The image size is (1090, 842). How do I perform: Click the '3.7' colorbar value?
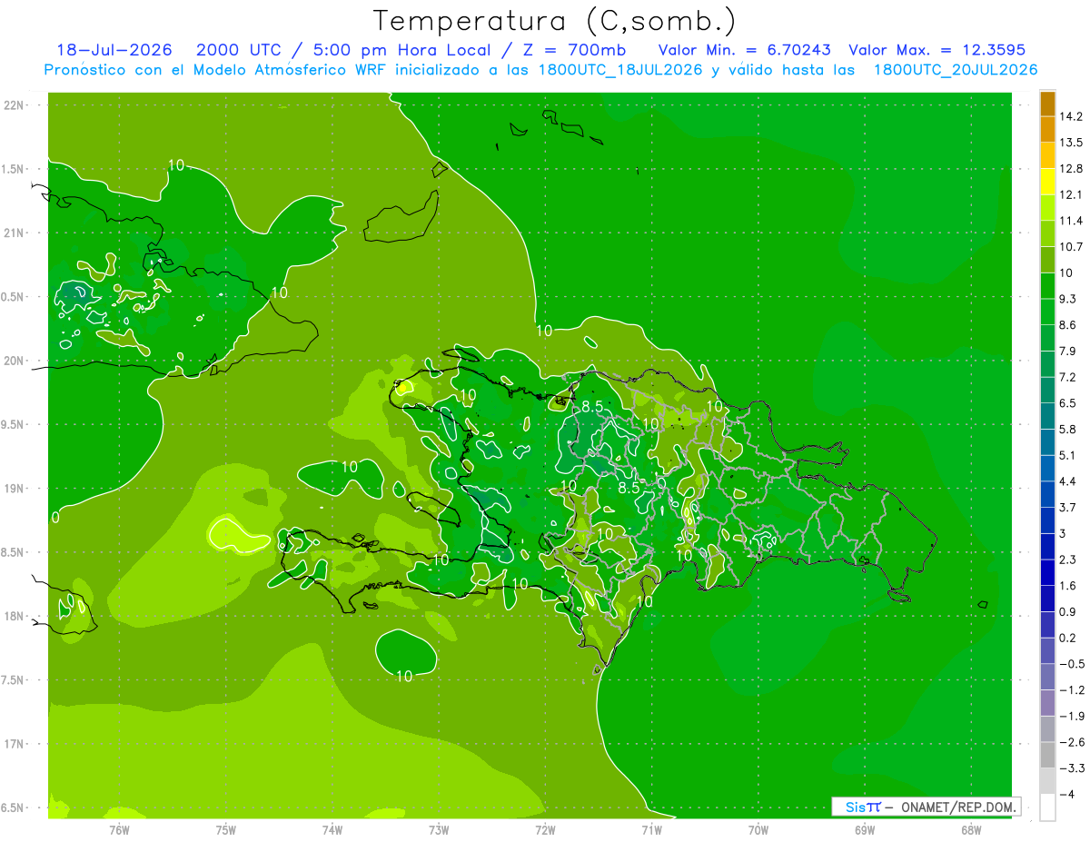coord(1068,507)
